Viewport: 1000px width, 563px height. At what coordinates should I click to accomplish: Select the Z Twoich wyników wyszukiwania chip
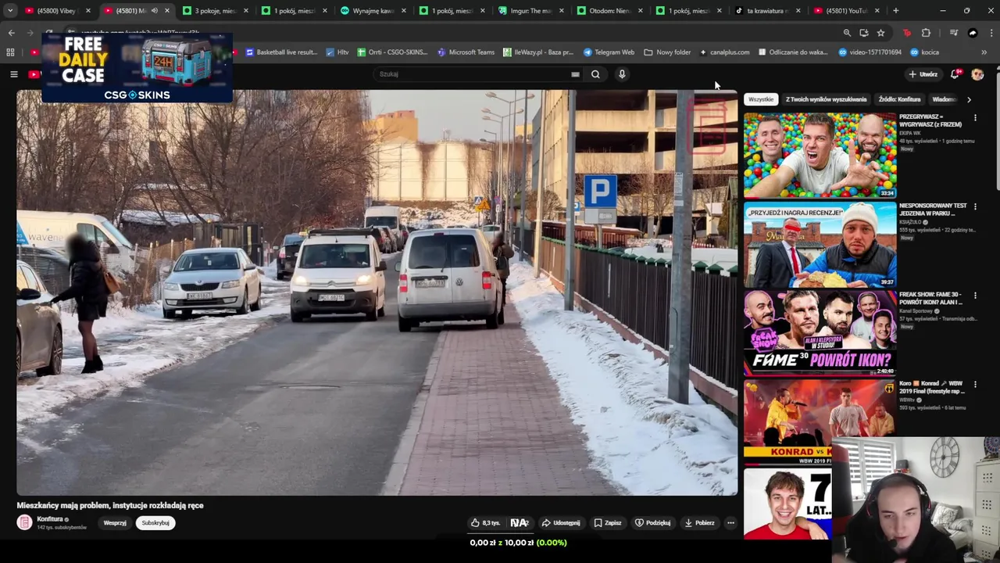pos(826,99)
